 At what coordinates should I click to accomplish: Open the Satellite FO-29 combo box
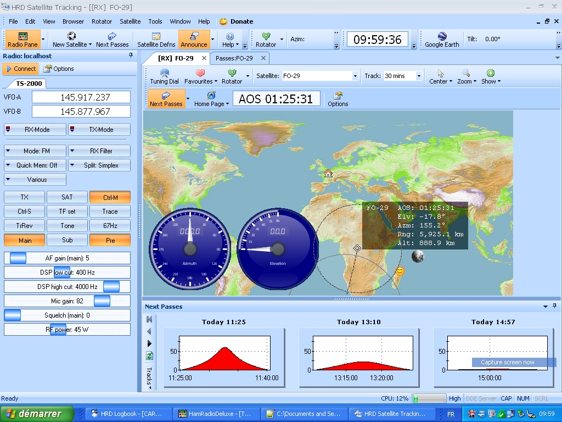point(320,76)
